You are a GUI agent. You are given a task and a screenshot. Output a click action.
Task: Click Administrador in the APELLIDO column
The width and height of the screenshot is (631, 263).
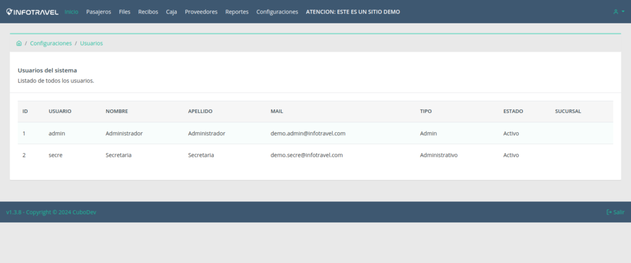(x=206, y=133)
